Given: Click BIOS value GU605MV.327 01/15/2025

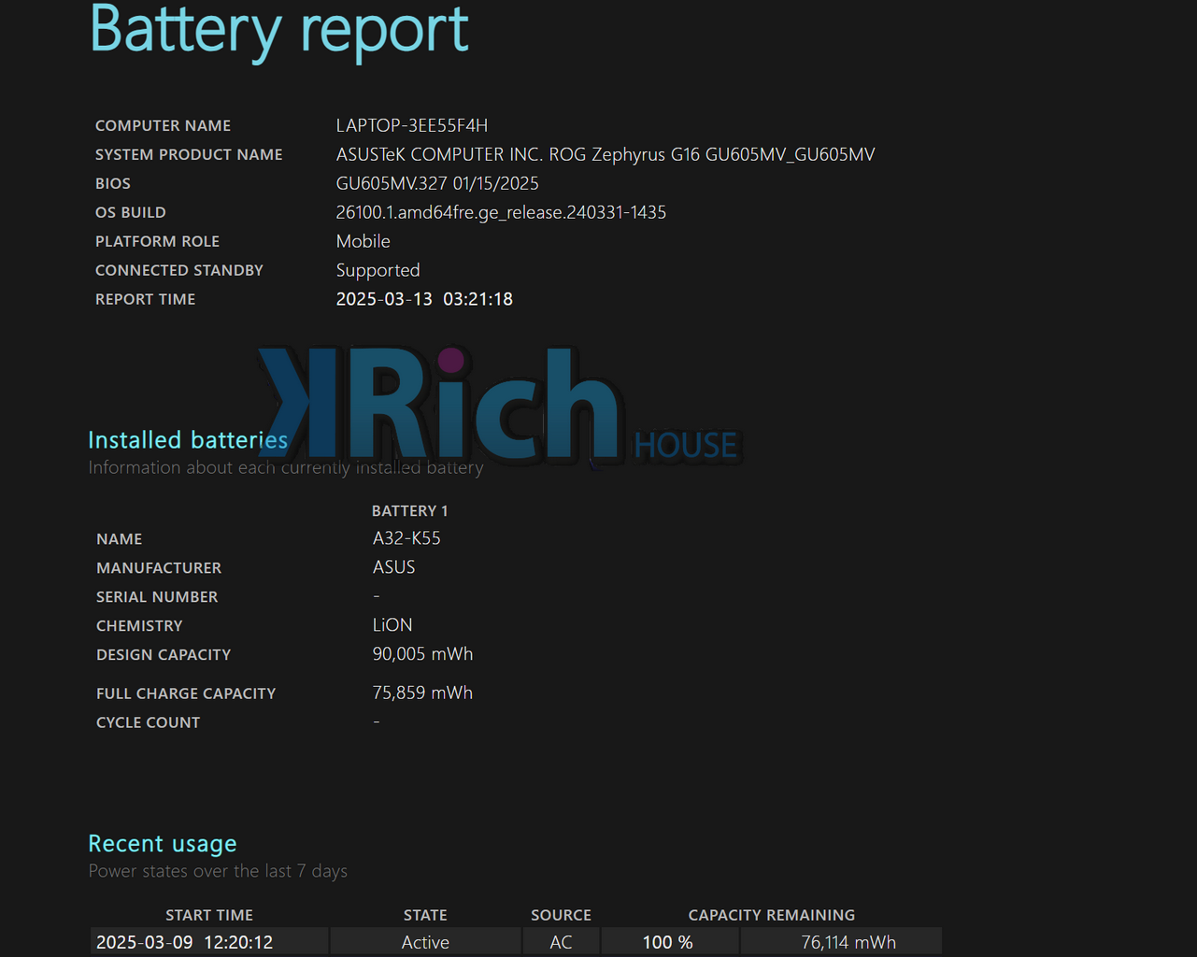Looking at the screenshot, I should pos(437,183).
